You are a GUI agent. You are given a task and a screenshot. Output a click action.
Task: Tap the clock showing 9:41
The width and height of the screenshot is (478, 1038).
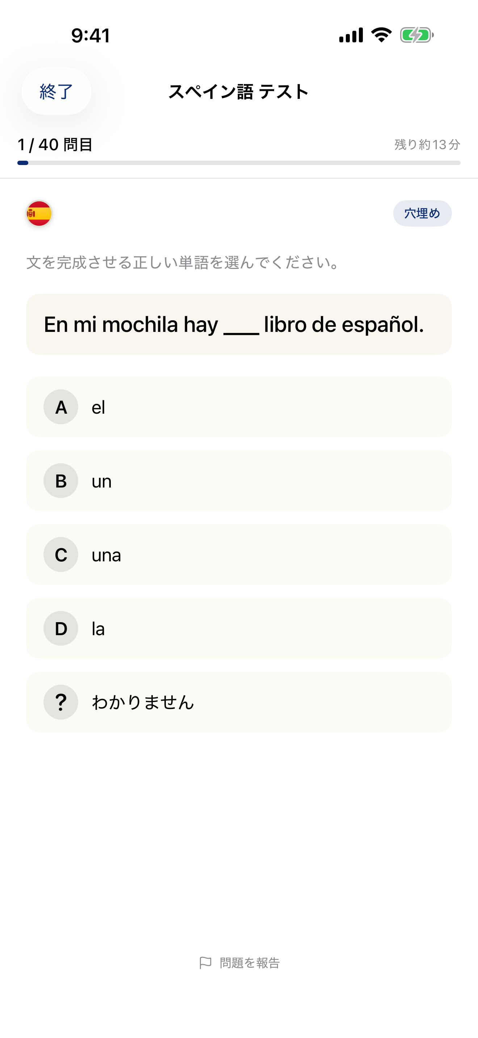point(89,36)
